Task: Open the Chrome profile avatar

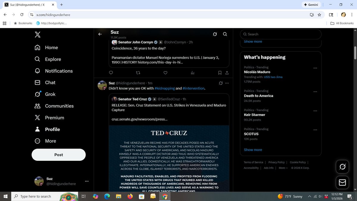Action: (x=343, y=15)
